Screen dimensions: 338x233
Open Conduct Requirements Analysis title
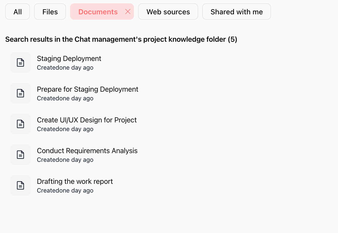point(87,151)
